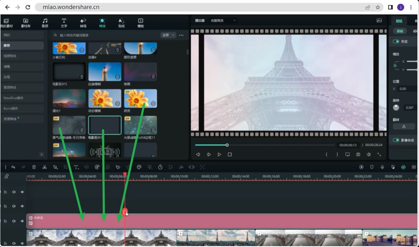This screenshot has width=419, height=247.
Task: Play the preview with the play button
Action: click(x=219, y=155)
